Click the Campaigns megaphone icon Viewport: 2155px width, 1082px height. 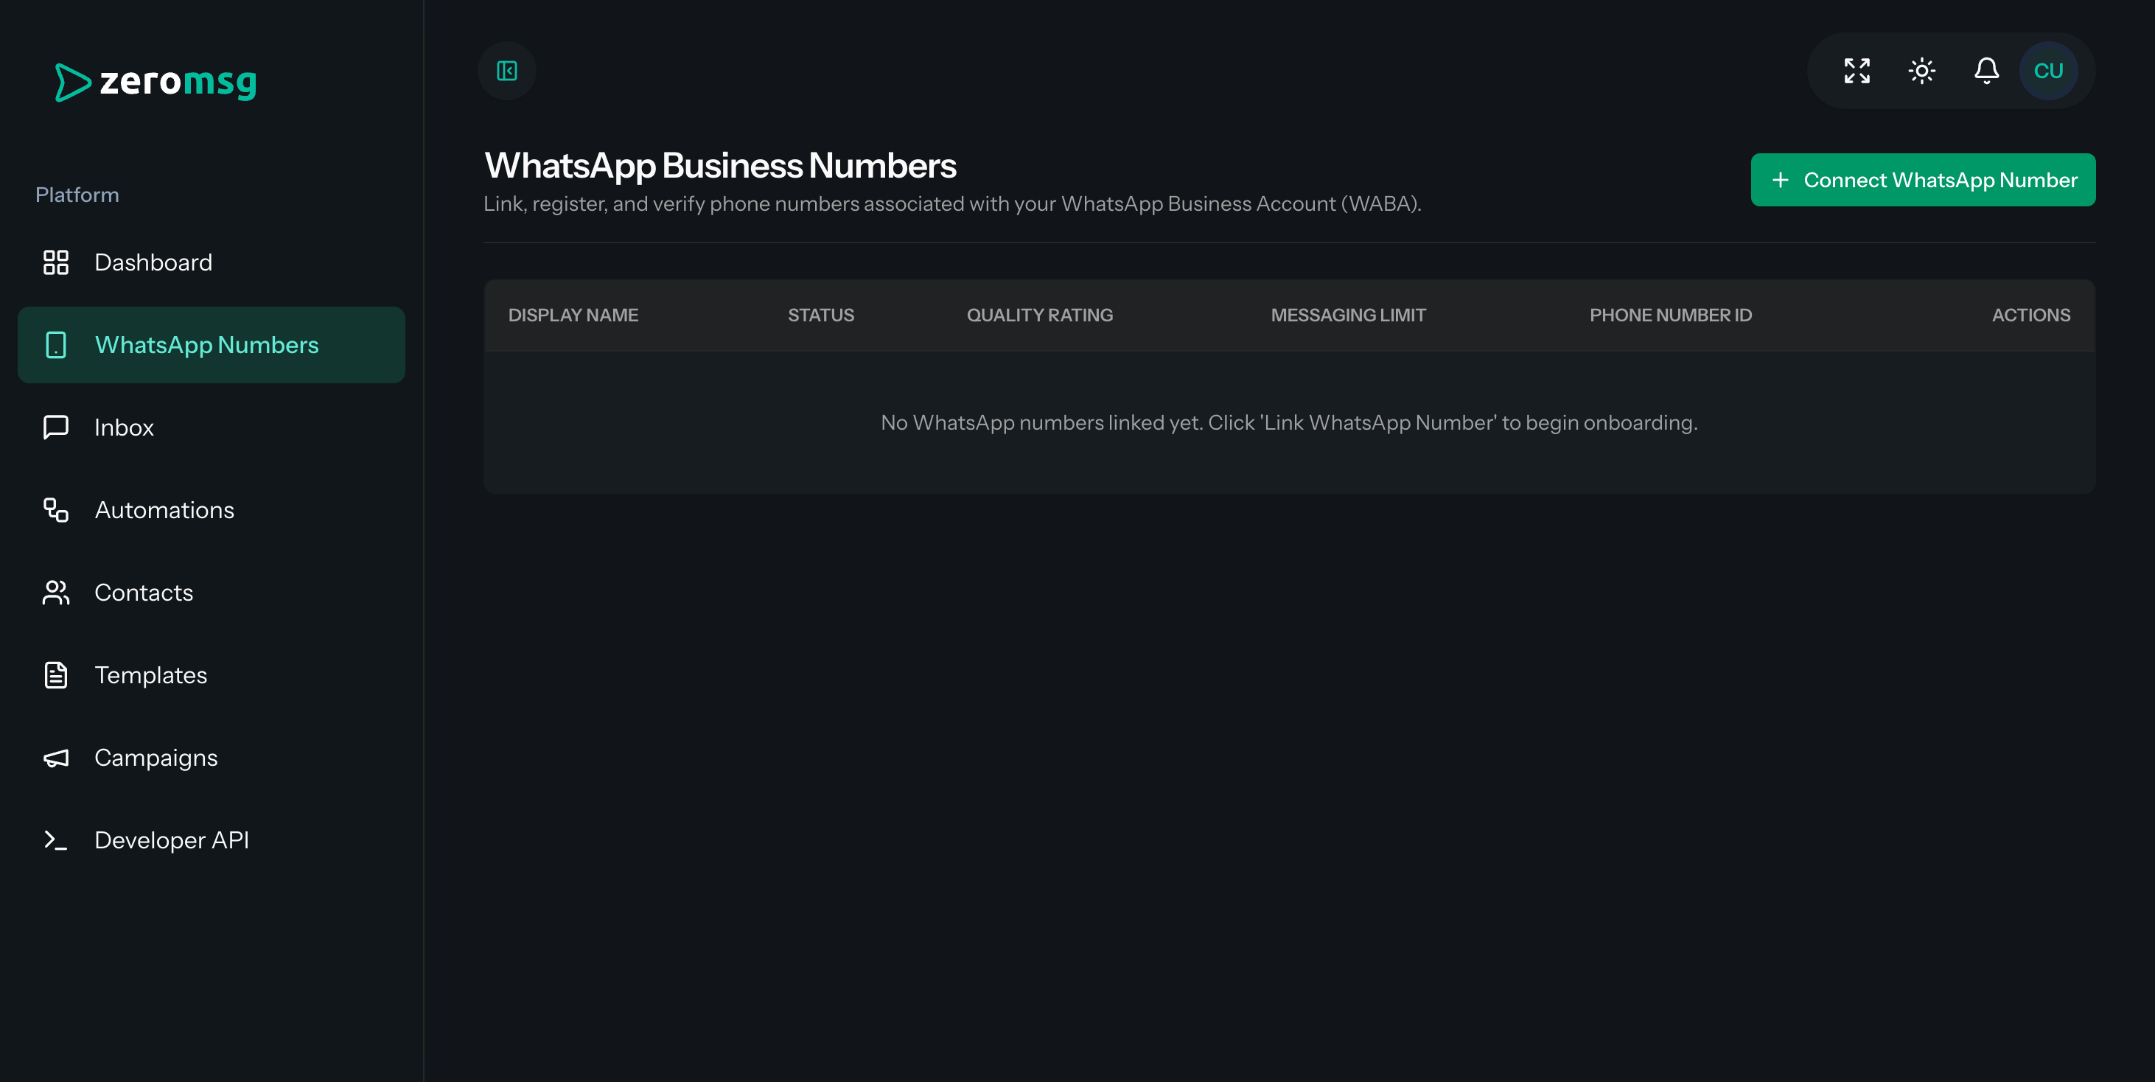pyautogui.click(x=56, y=757)
